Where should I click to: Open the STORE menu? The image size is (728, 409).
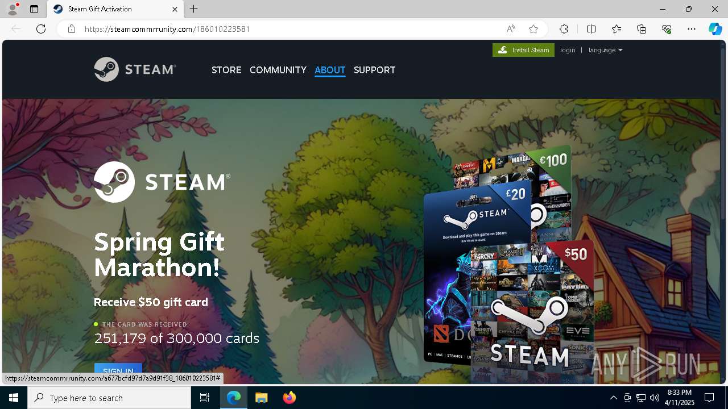(226, 70)
